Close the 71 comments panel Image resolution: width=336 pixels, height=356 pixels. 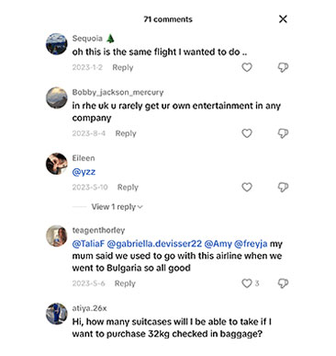point(283,19)
